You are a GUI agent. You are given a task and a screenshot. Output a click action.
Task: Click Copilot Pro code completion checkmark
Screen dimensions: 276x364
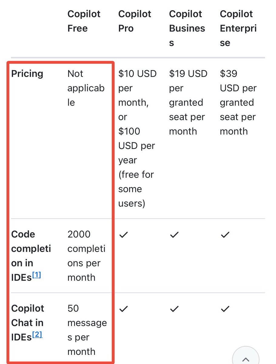(123, 235)
